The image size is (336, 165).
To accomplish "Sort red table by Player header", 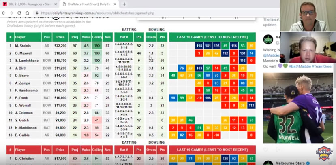I will [x=28, y=150].
